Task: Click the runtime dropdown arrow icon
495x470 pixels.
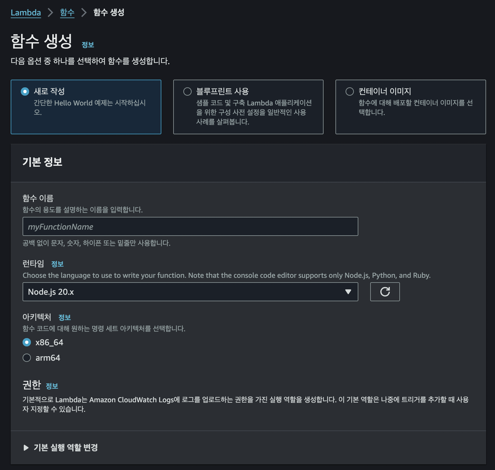Action: pos(348,292)
